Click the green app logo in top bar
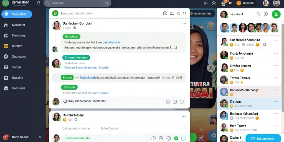This screenshot has width=284, height=142. [x=5, y=3]
